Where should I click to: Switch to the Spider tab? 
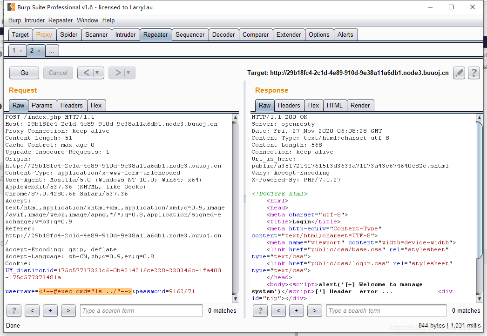click(68, 35)
